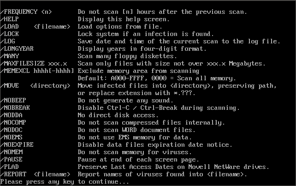Click the /LOCK option label
The image size is (296, 186).
tap(9, 34)
